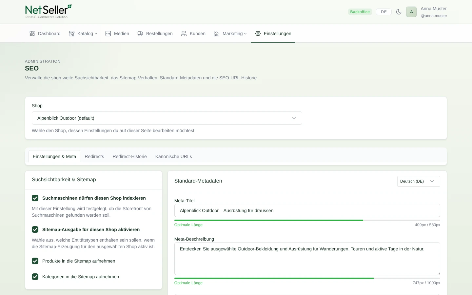
Task: Focus the Meta-Beschreibung text area
Action: tap(307, 259)
